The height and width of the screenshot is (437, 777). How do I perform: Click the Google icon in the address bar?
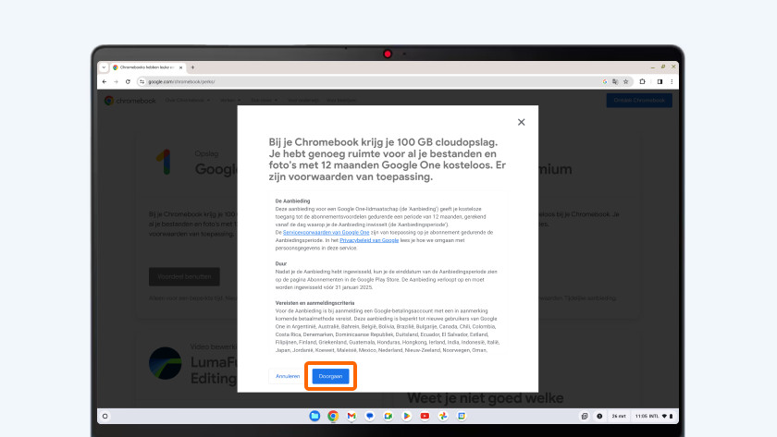(x=605, y=81)
